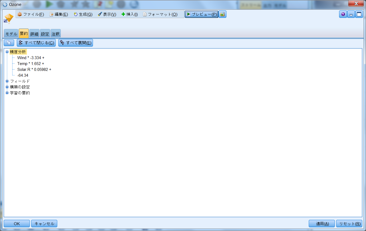Click the purple help question-mark icon
366x231 pixels.
pyautogui.click(x=343, y=14)
